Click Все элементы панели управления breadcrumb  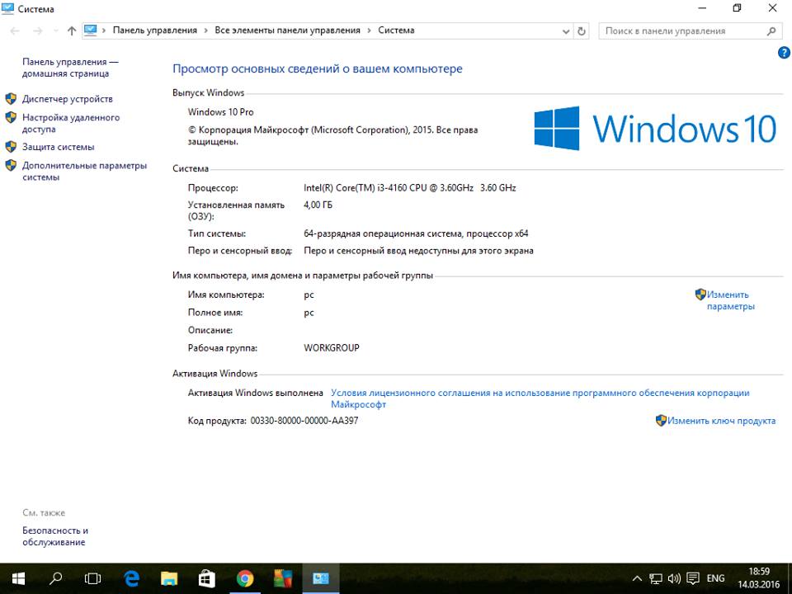point(287,31)
